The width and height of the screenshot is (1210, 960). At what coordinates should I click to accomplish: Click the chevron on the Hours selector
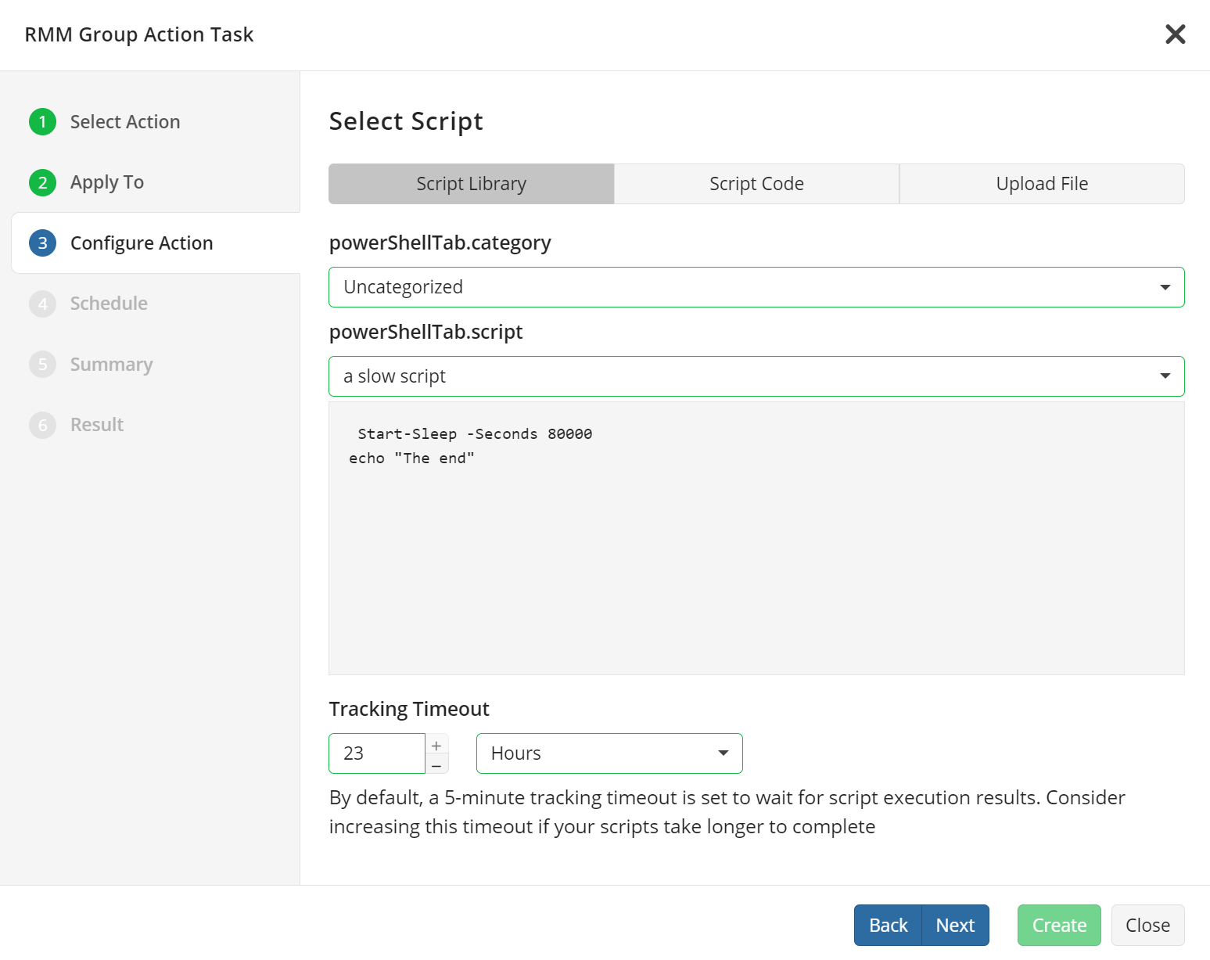pyautogui.click(x=722, y=753)
